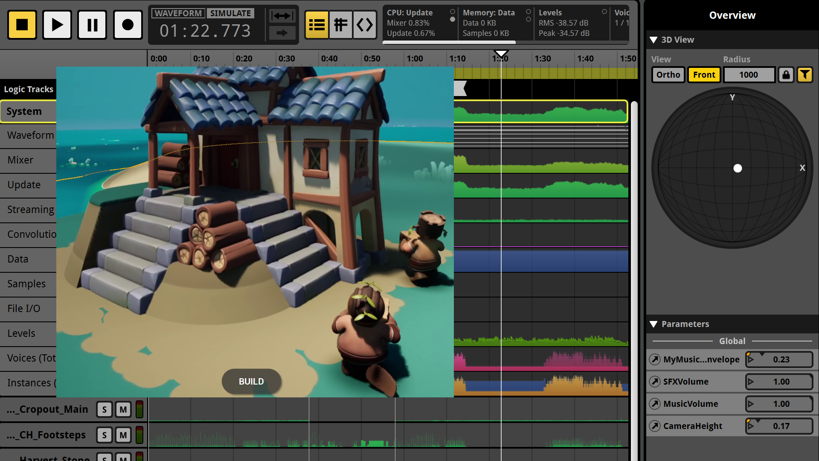This screenshot has width=819, height=461.
Task: Select the Mixer logic track
Action: pyautogui.click(x=28, y=160)
